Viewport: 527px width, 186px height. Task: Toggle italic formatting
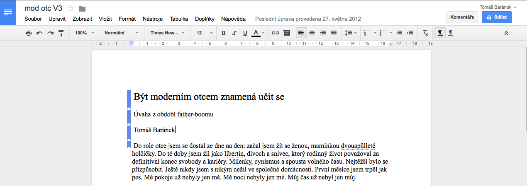tap(234, 33)
